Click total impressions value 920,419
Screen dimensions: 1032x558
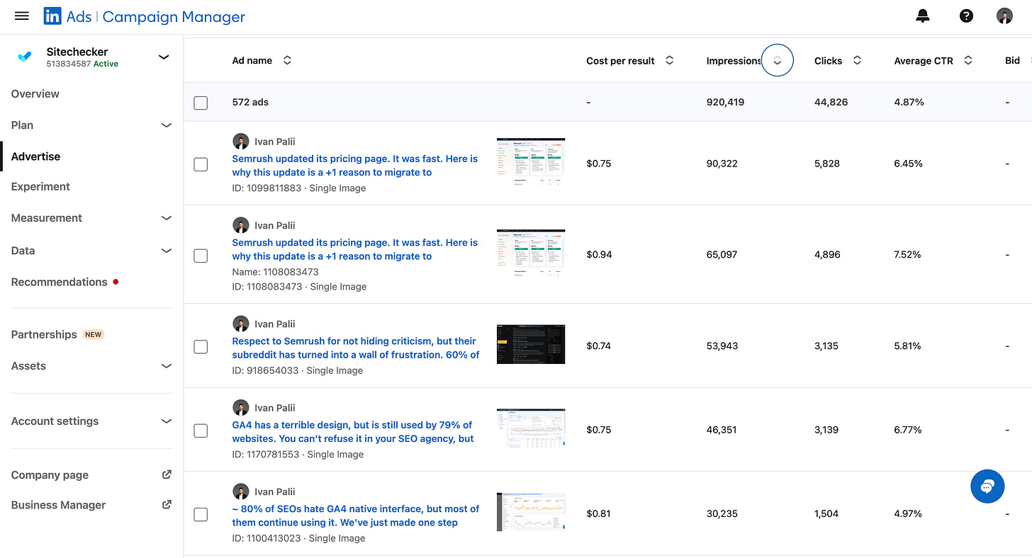725,103
